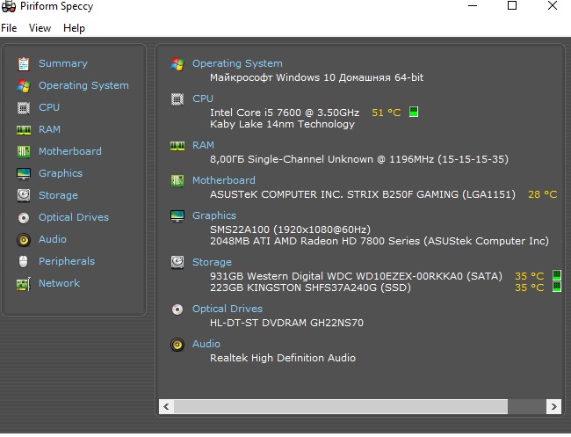Select Network in the sidebar
Screen dimensions: 571x437
point(60,283)
